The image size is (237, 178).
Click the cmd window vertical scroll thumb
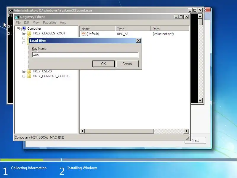[x=200, y=22]
